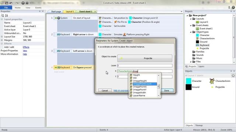This screenshot has width=236, height=132.
Task: Click Keyboard icon in Right arrow event
Action: (x=59, y=34)
